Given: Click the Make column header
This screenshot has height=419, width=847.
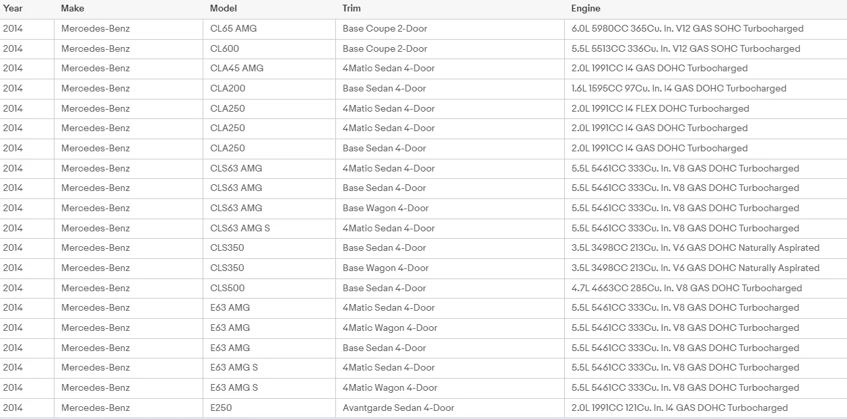Looking at the screenshot, I should point(129,9).
